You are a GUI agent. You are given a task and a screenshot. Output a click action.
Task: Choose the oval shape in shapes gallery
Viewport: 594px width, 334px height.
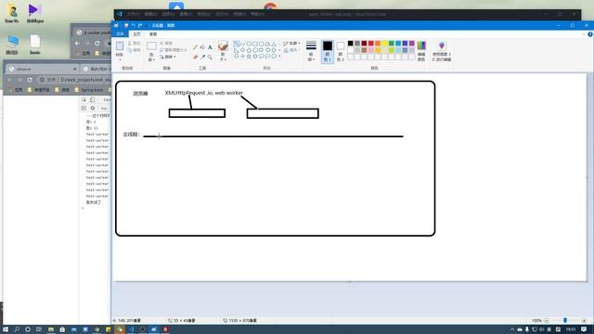point(249,44)
